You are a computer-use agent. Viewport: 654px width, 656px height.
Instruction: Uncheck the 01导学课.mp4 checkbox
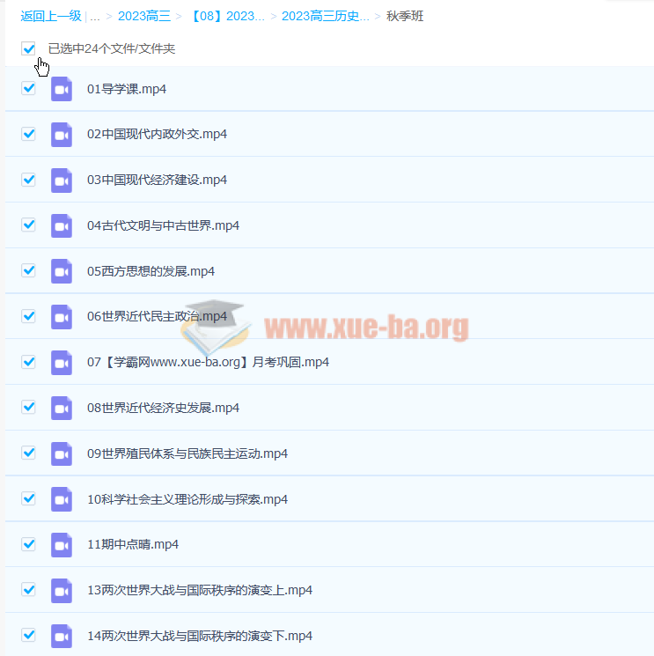click(28, 88)
